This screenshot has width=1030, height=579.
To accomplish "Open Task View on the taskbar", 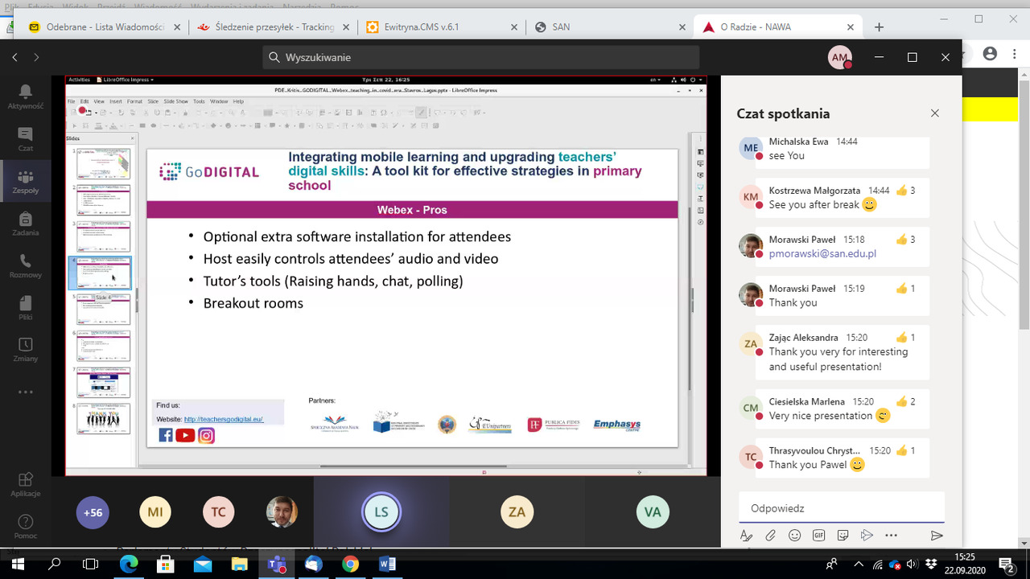I will (91, 565).
